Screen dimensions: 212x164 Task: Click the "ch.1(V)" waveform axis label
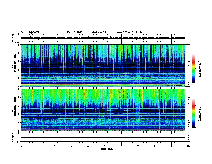(x=13, y=38)
